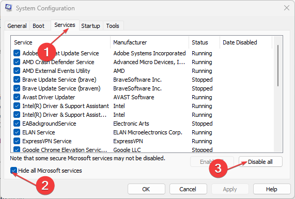Screen dimensions: 295x199
Task: Click the OK button
Action: pyautogui.click(x=146, y=189)
